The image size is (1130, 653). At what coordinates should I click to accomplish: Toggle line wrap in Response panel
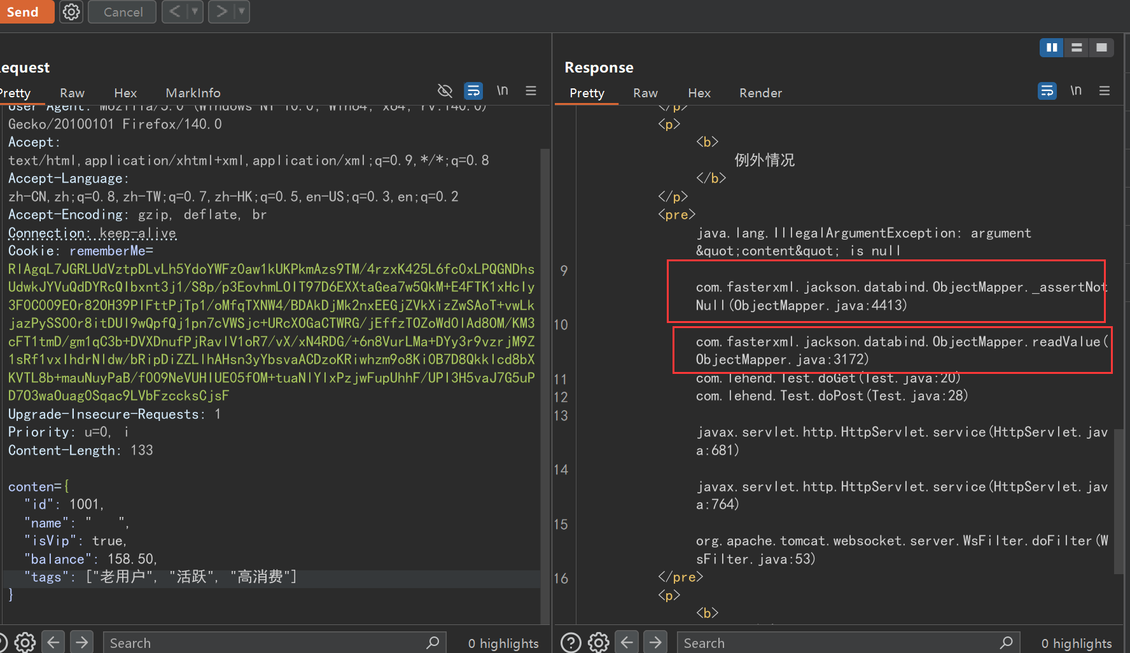pyautogui.click(x=1047, y=91)
